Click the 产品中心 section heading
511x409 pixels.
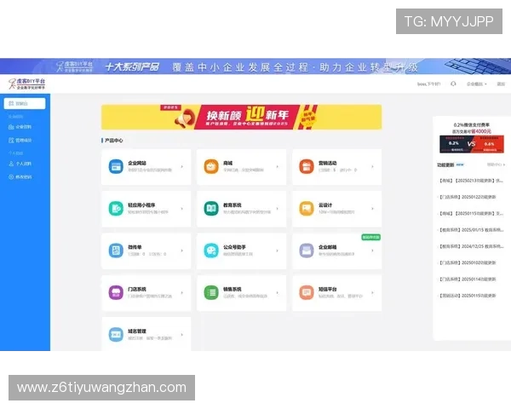click(114, 141)
